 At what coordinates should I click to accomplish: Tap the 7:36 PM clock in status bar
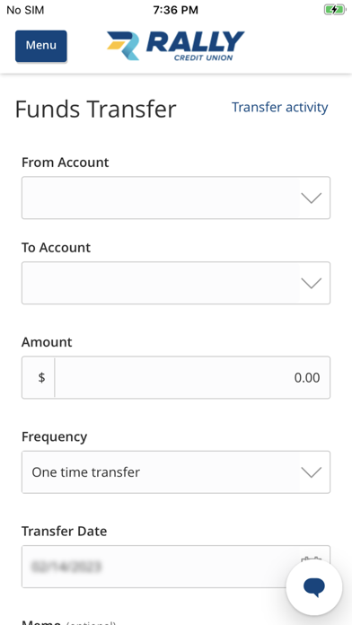click(x=176, y=10)
